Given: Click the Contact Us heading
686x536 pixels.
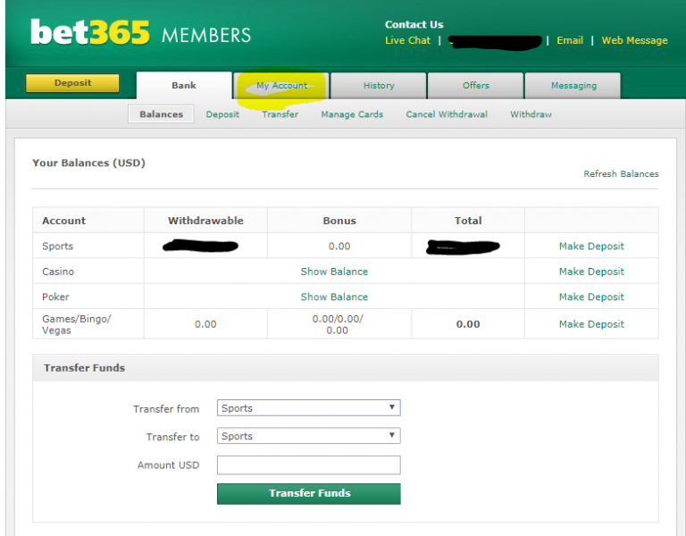Looking at the screenshot, I should pyautogui.click(x=414, y=24).
